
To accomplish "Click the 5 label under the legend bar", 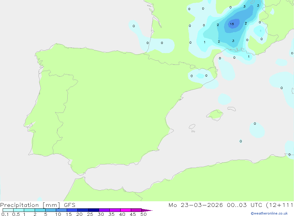I will click(46, 214).
